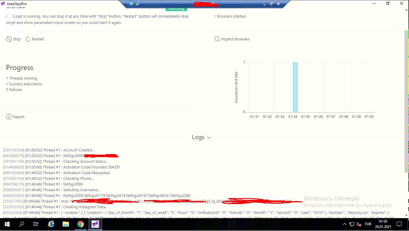Screen dimensions: 409x231
Task: Restore down the remote session from the connection bar
Action: [271, 4]
